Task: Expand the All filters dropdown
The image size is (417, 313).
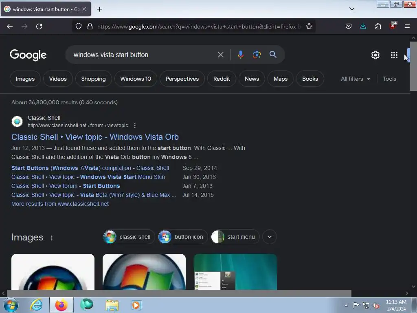Action: (x=355, y=79)
